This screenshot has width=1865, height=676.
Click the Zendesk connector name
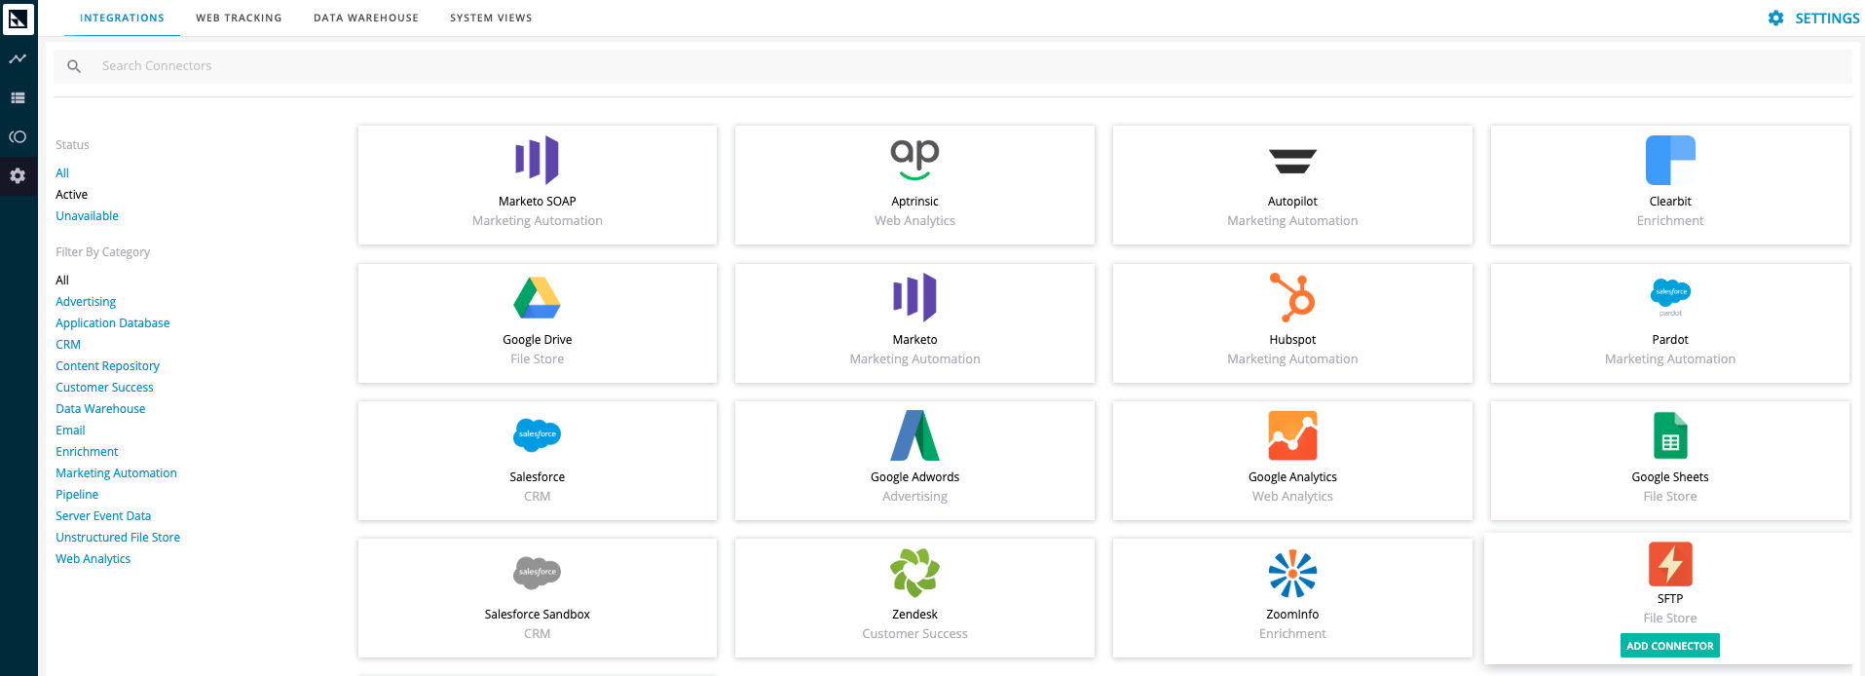coord(914,615)
